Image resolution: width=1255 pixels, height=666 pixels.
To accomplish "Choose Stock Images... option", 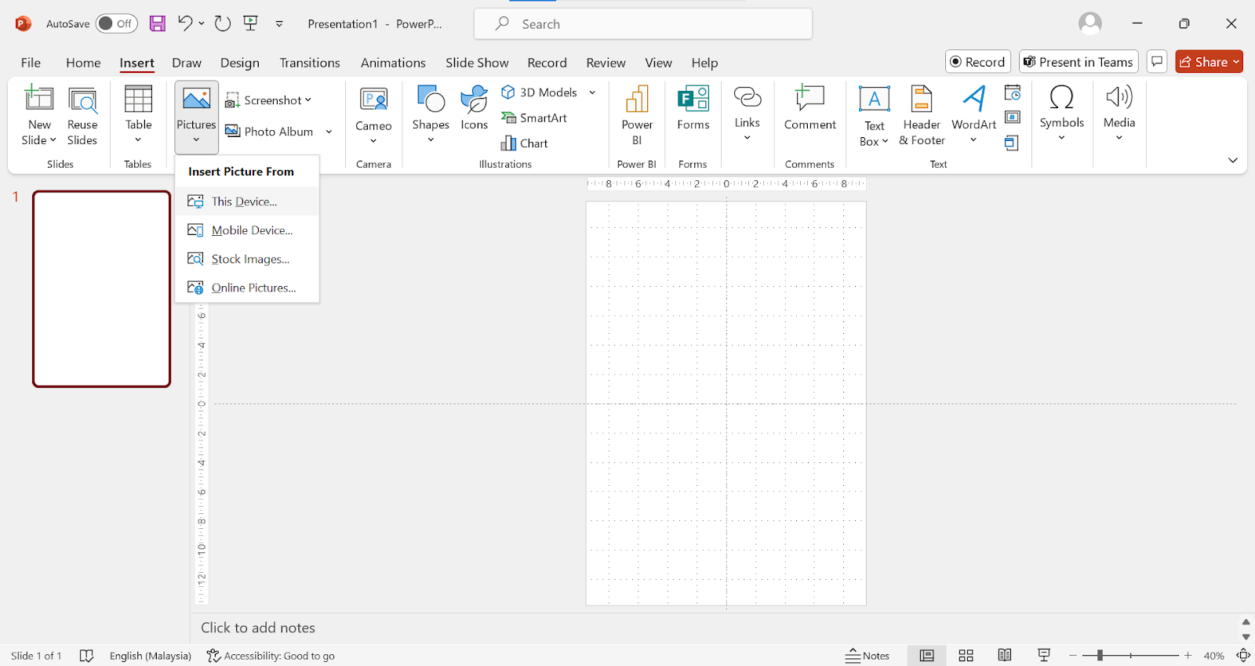I will tap(247, 259).
